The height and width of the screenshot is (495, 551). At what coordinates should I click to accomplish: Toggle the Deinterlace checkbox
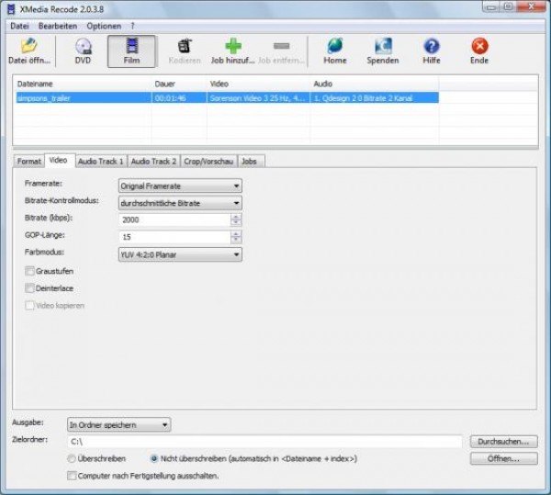tap(30, 288)
